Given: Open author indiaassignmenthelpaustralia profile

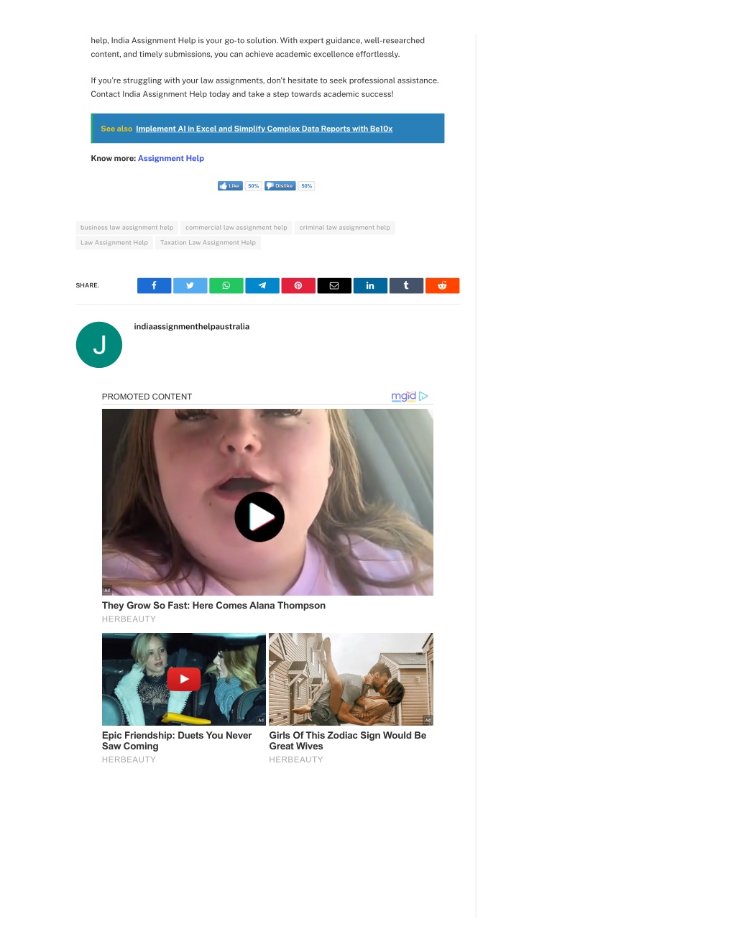Looking at the screenshot, I should (192, 327).
